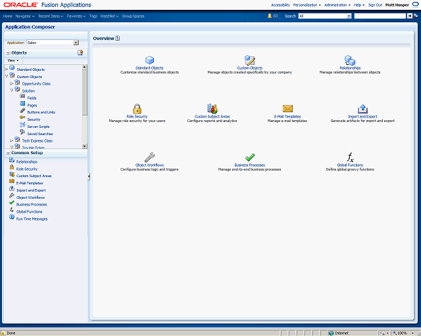
Task: Click the objects tree scroll up arrow
Action: point(85,67)
